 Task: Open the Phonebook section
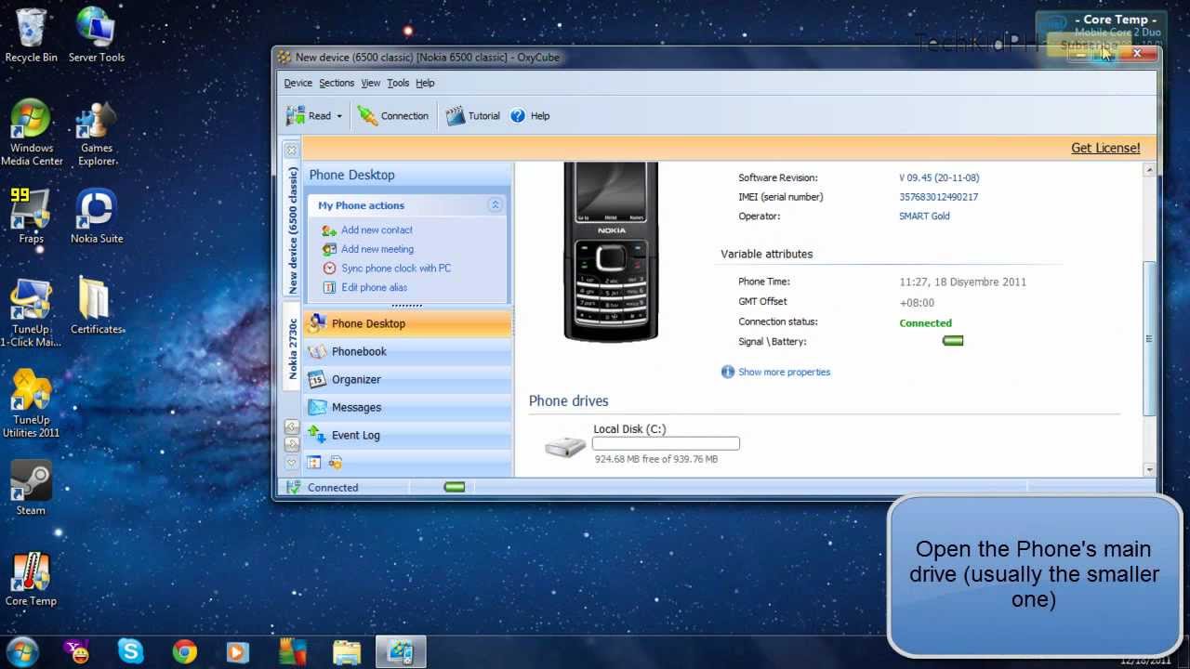(407, 351)
